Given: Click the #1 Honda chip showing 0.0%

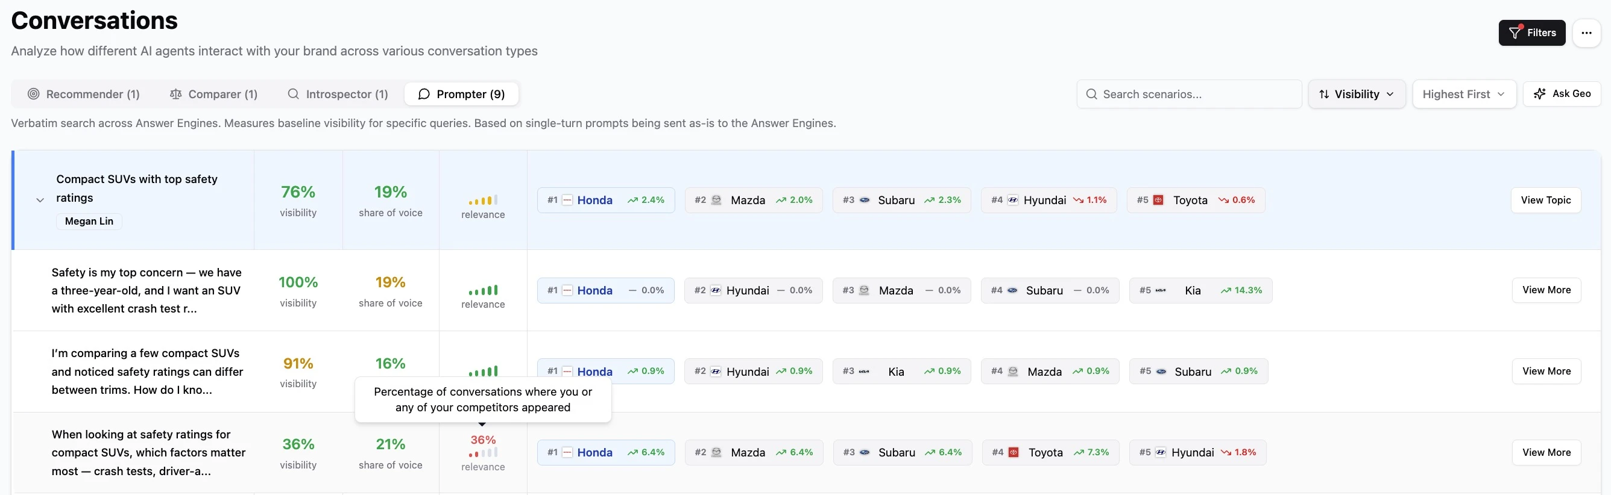Looking at the screenshot, I should (605, 291).
